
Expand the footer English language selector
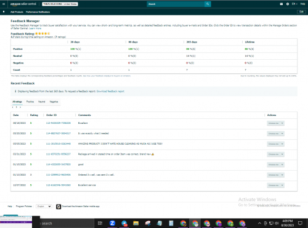tap(44, 206)
